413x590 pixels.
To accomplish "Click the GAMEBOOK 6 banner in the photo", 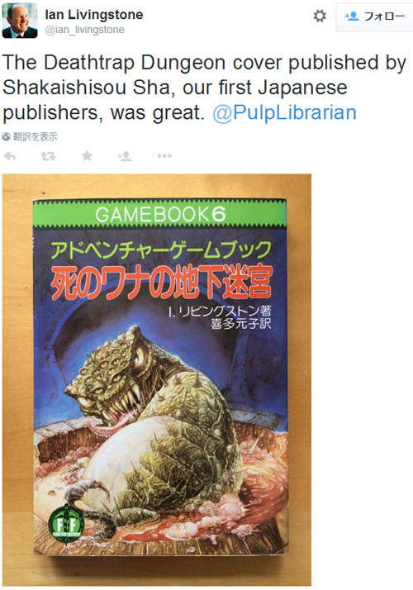I will (159, 214).
